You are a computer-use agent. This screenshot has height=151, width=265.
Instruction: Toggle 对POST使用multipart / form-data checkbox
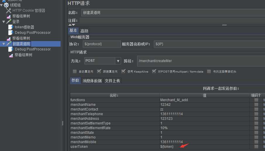coord(154,71)
